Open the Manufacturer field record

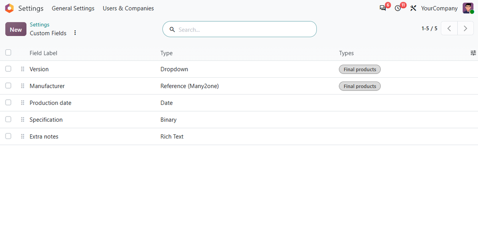47,86
